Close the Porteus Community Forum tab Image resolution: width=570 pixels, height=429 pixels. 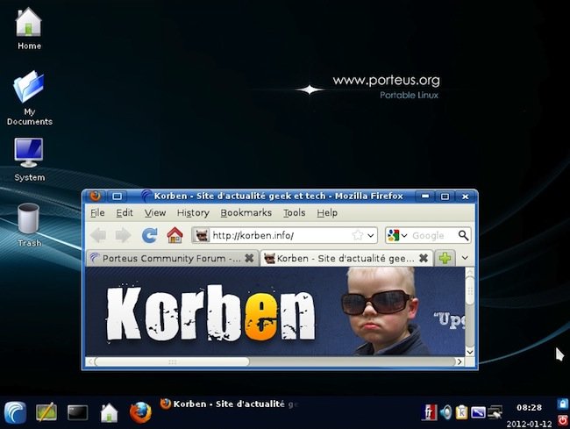pyautogui.click(x=249, y=258)
